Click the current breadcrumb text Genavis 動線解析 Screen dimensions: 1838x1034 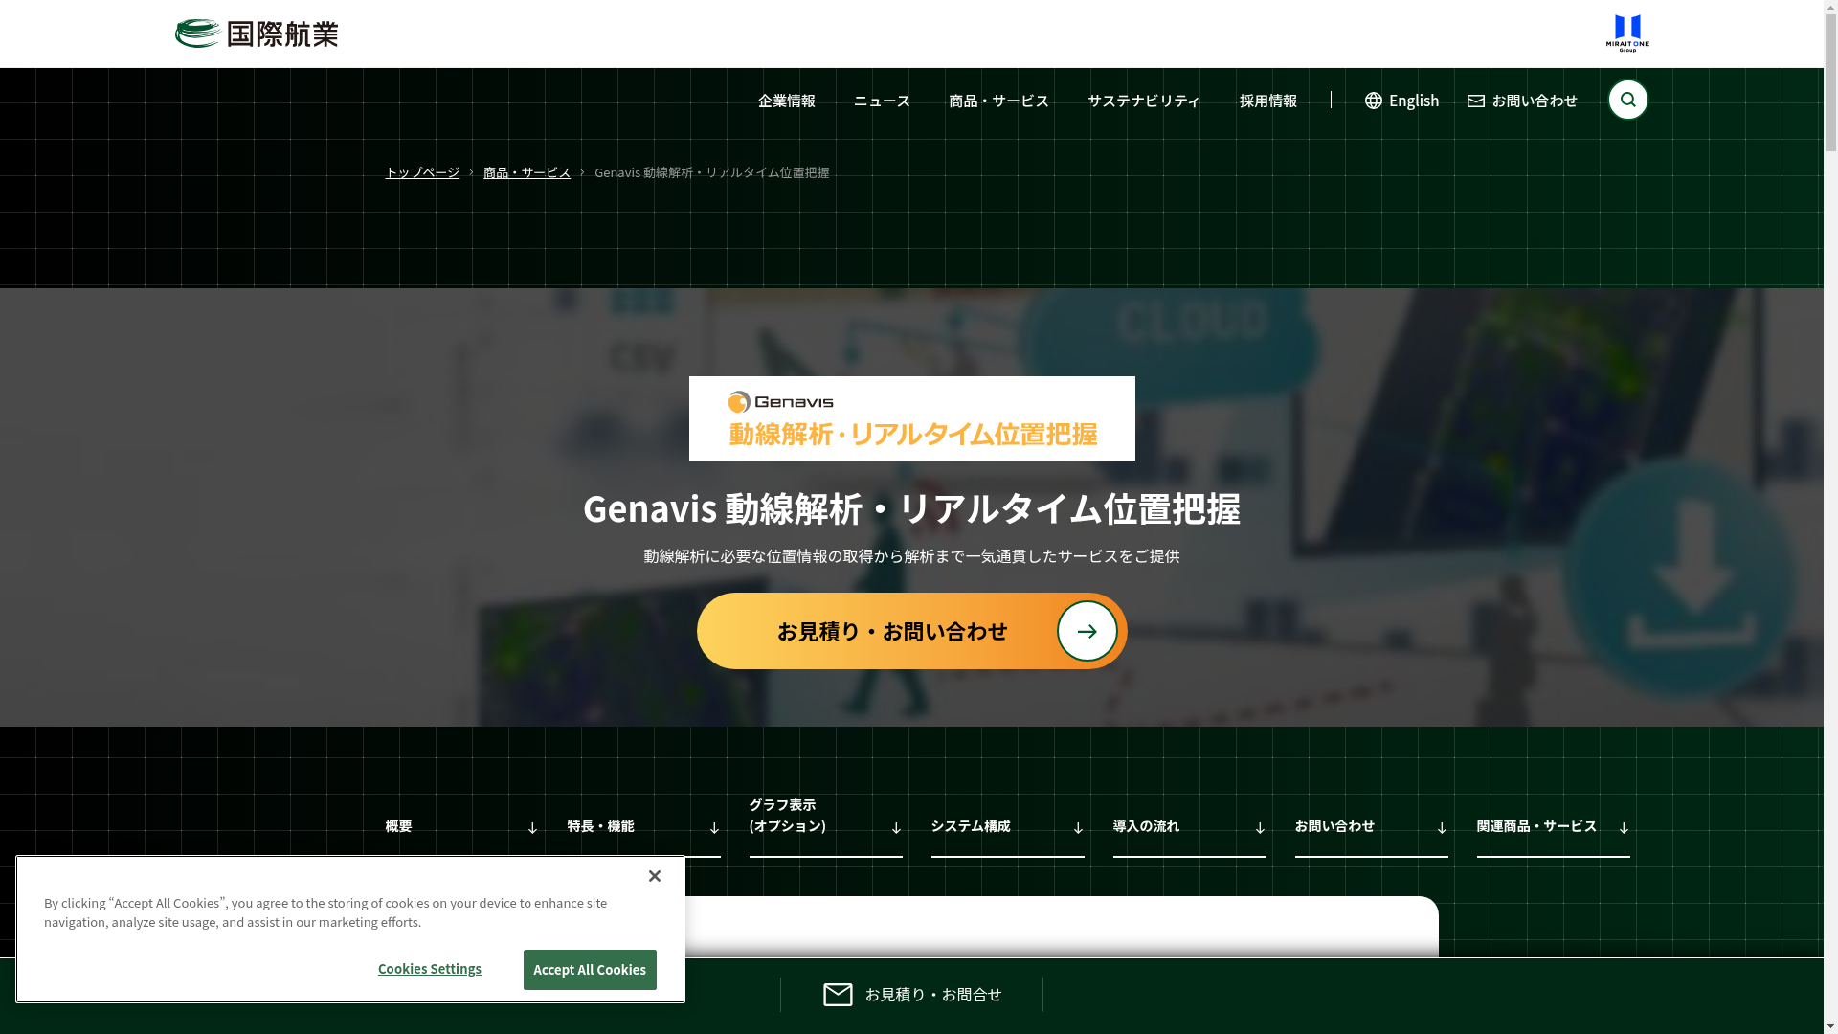pyautogui.click(x=712, y=172)
